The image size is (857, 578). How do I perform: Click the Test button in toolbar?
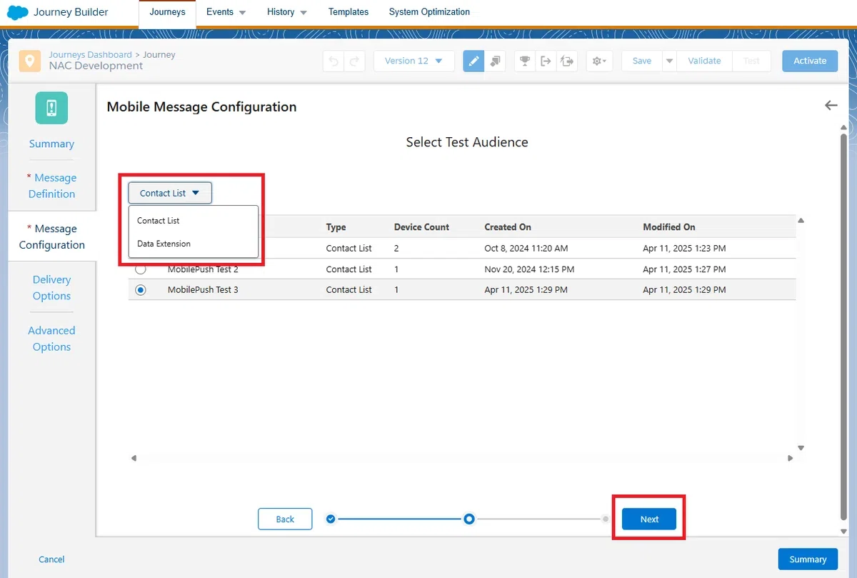pos(751,61)
